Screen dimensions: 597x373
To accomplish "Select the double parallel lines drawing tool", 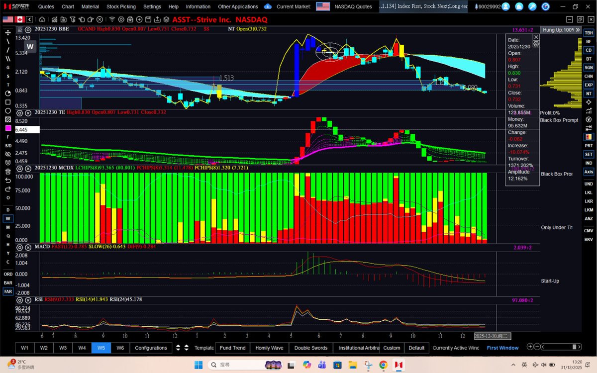I will click(x=8, y=59).
